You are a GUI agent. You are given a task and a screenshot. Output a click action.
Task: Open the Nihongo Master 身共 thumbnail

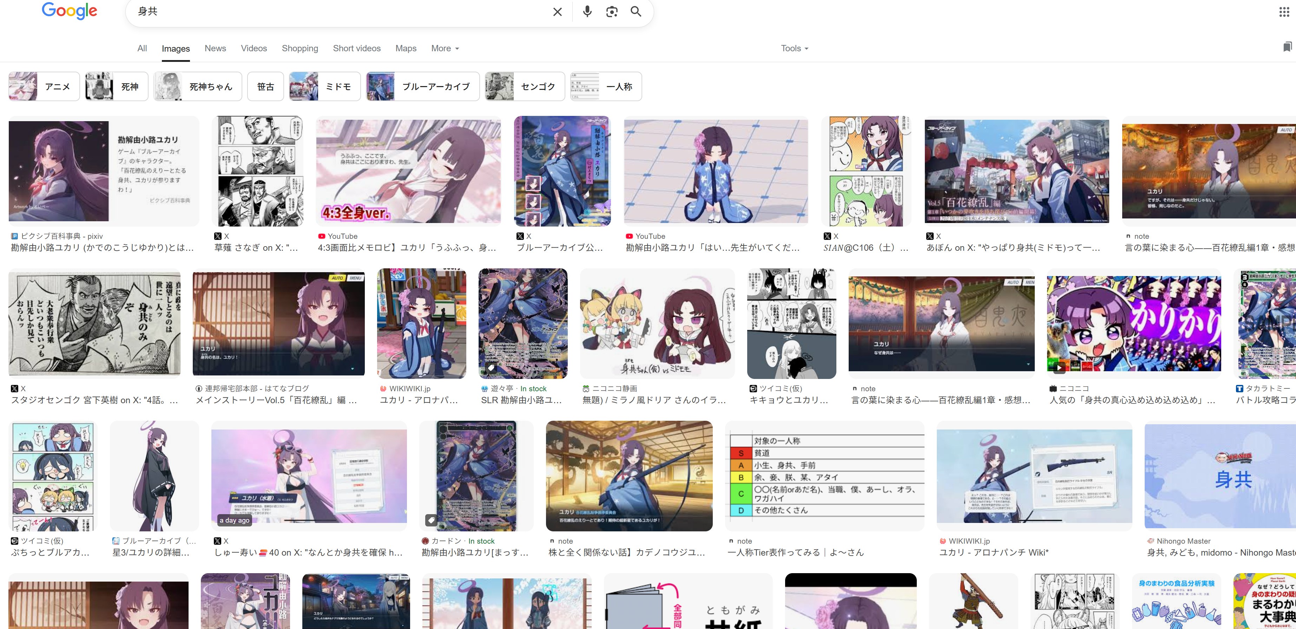(1220, 476)
